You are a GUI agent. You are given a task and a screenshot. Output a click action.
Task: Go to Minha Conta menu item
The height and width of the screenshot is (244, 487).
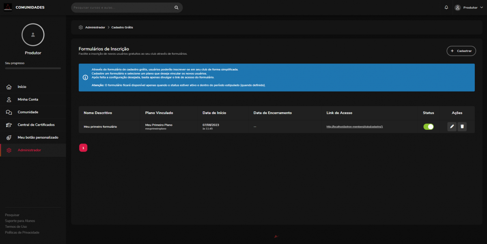point(28,99)
